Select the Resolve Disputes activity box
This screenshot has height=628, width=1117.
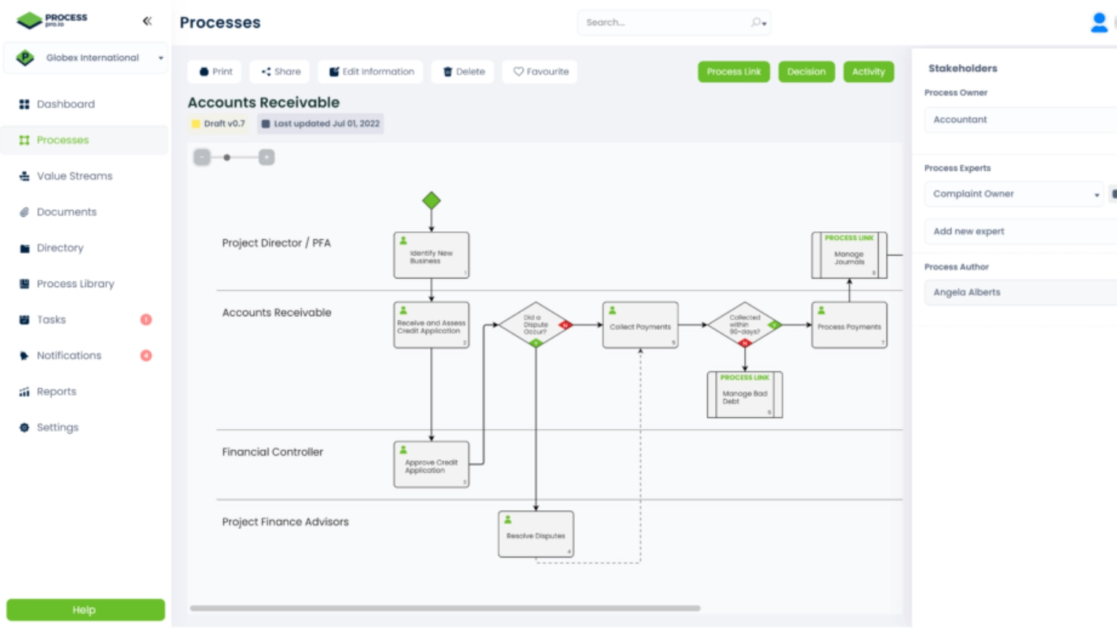(536, 534)
